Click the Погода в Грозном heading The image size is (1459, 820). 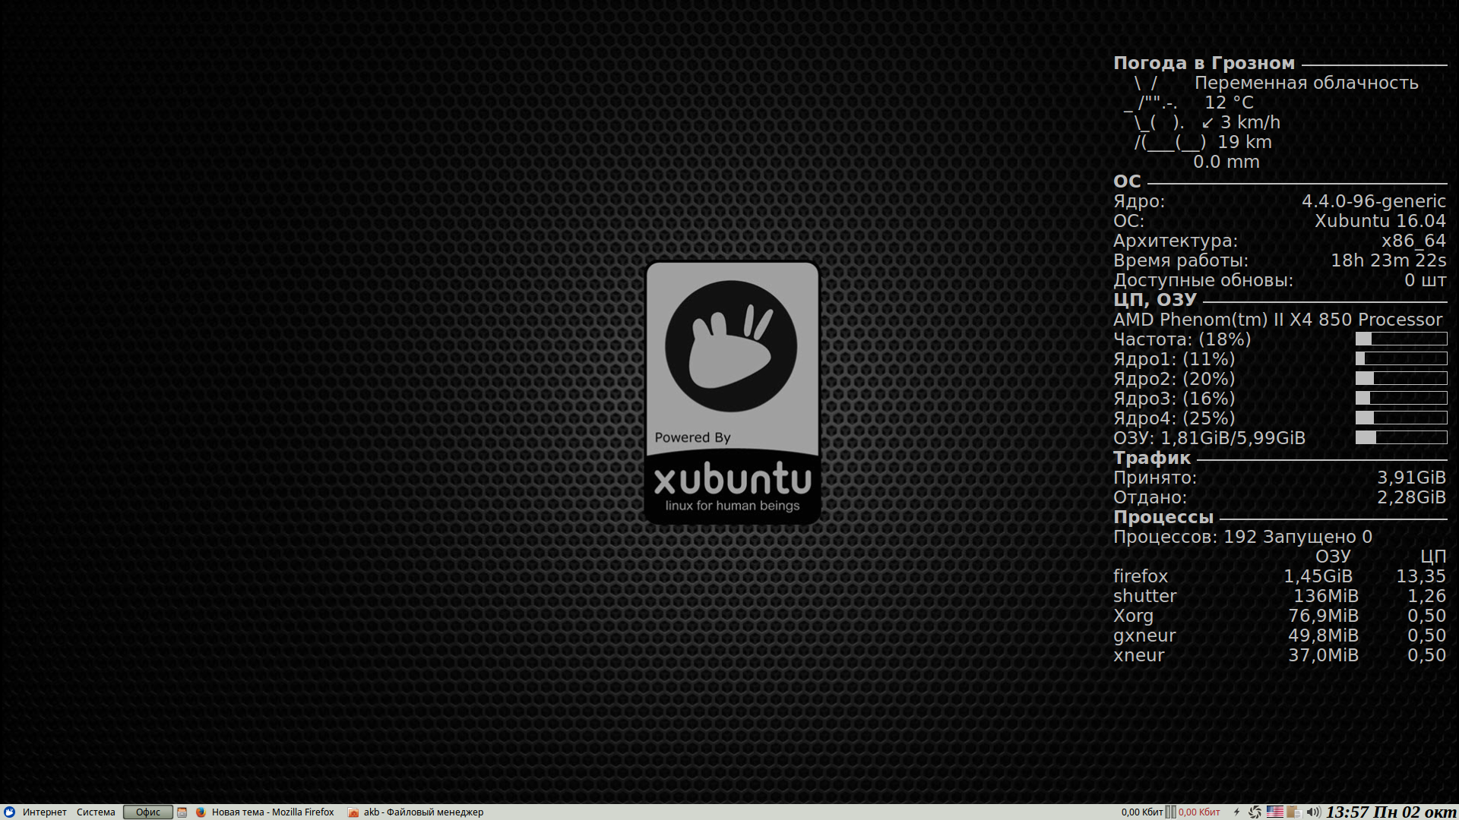coord(1204,63)
